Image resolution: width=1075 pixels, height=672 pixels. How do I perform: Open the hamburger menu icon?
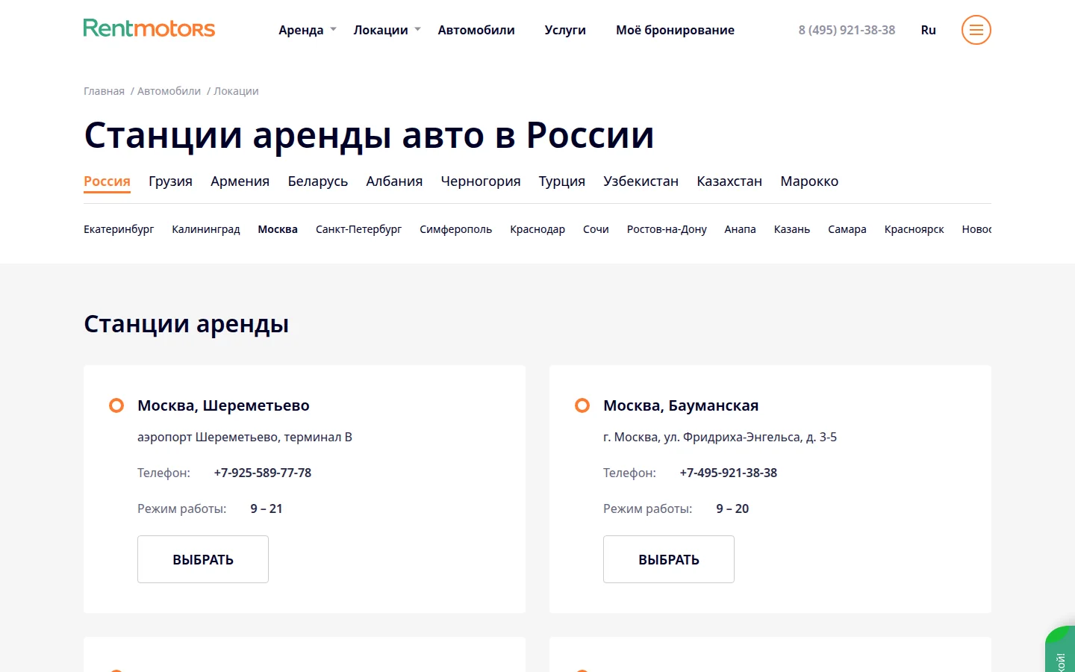[x=976, y=30]
